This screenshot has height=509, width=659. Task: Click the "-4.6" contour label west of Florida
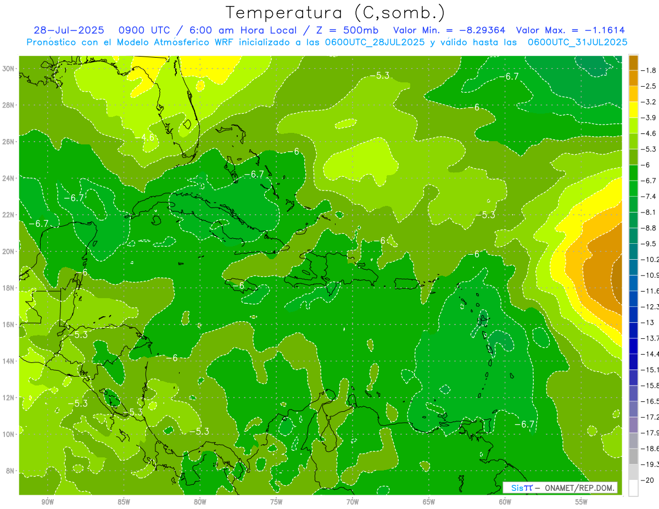coord(146,137)
